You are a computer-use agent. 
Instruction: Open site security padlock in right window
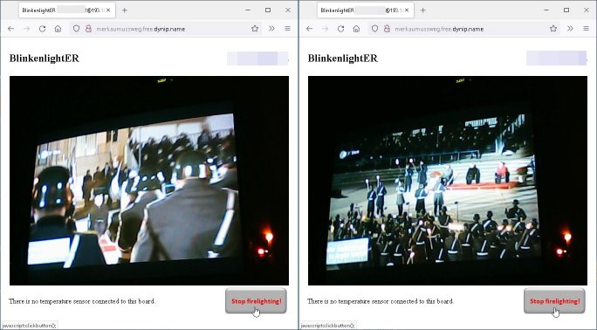click(x=387, y=29)
